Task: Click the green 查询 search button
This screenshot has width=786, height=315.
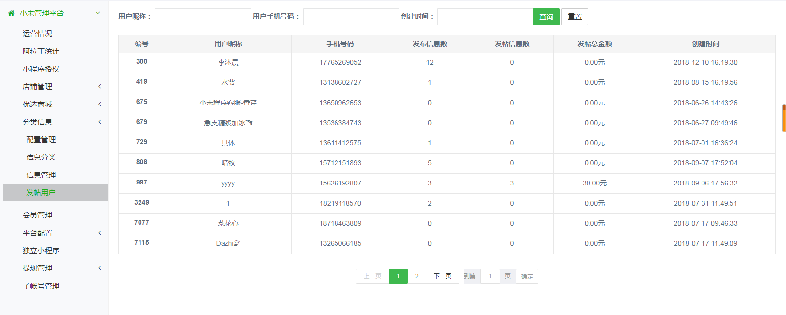Action: point(546,17)
